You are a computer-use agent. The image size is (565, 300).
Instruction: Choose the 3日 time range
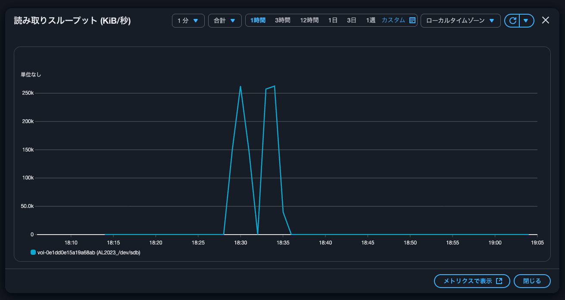(x=352, y=20)
